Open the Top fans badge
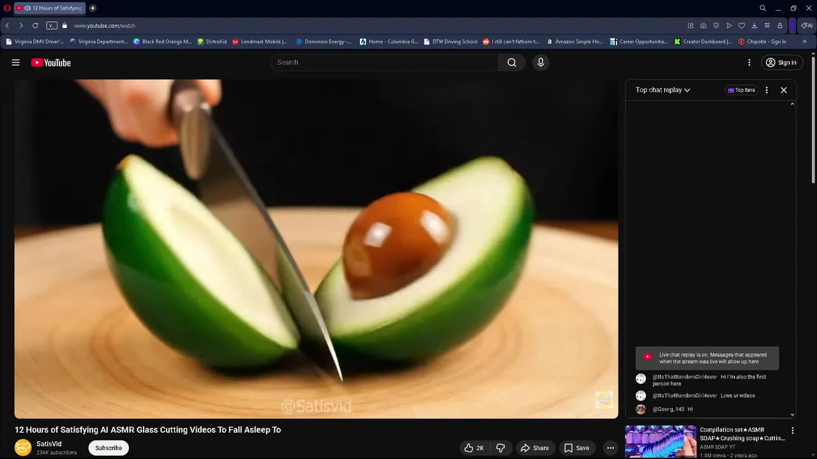The image size is (817, 459). (742, 90)
